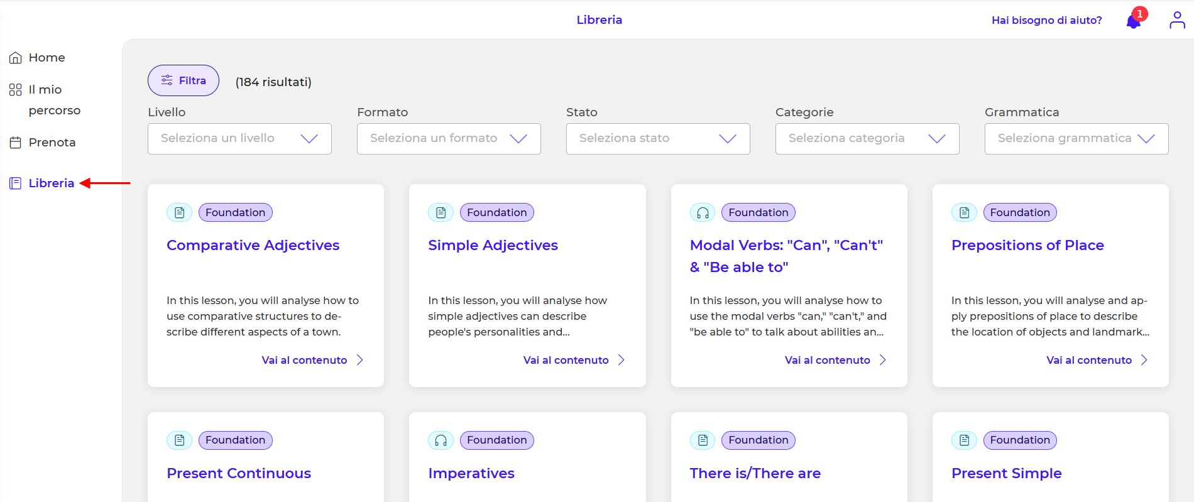Viewport: 1194px width, 502px height.
Task: Click the Home house icon in sidebar
Action: (x=16, y=58)
